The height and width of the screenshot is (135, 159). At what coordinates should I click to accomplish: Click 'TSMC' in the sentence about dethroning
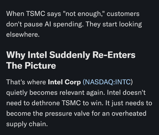[71, 103]
